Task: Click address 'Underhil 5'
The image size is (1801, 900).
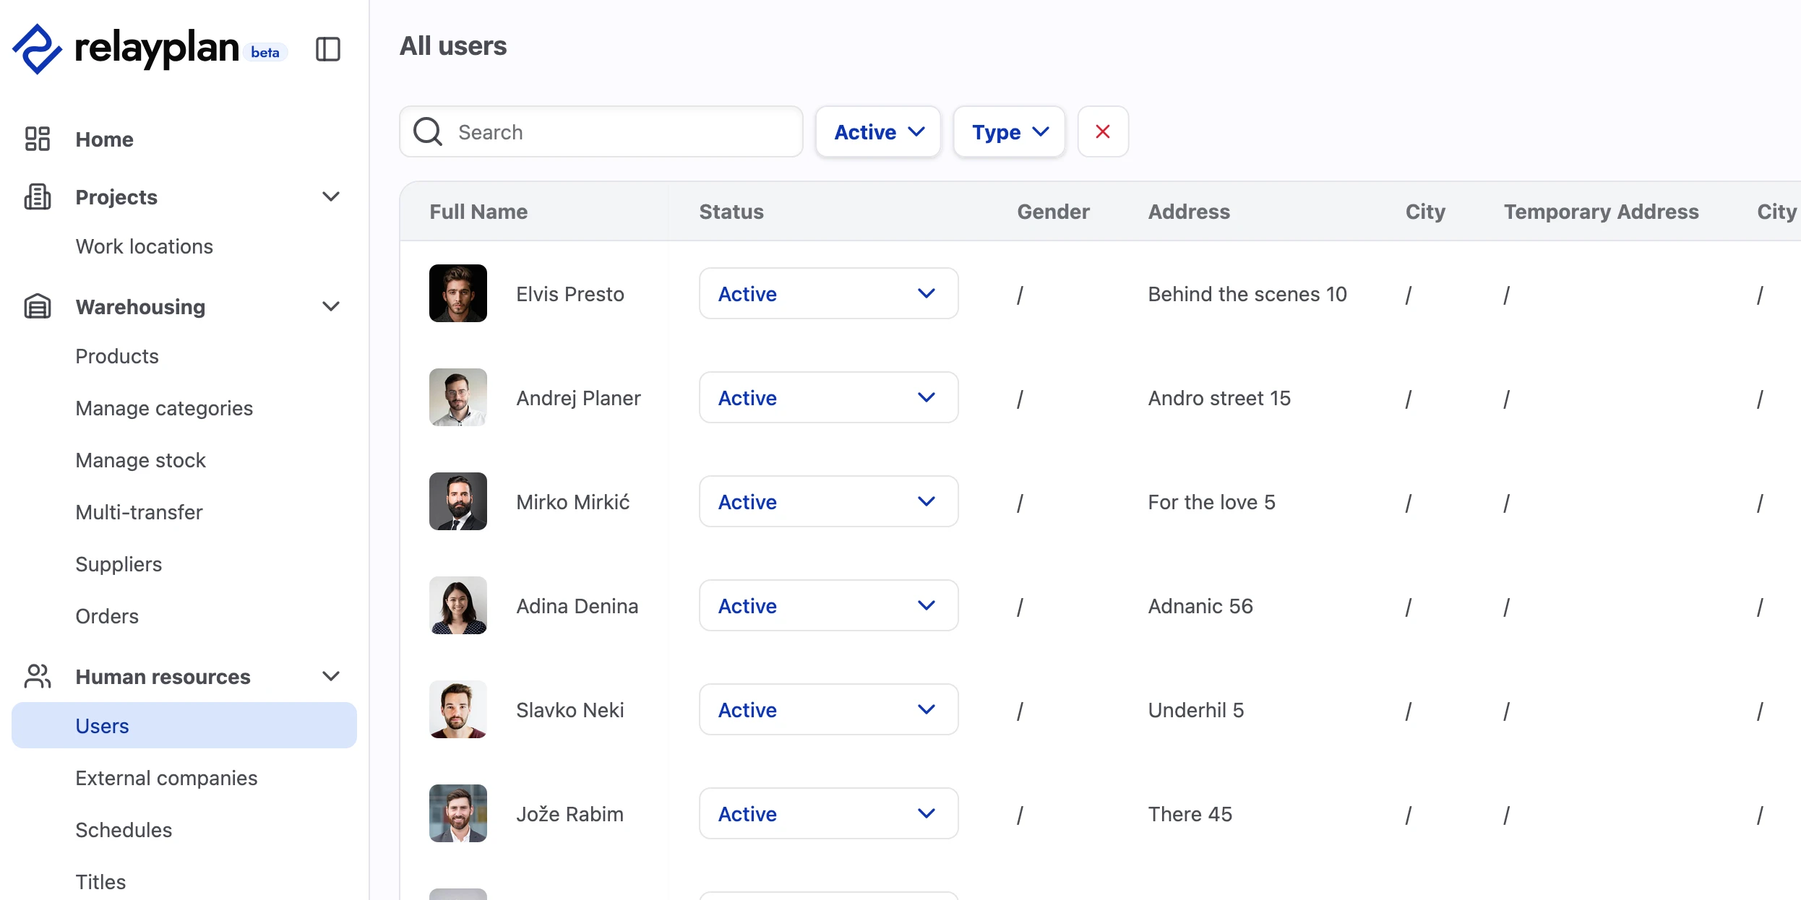Action: (1196, 710)
